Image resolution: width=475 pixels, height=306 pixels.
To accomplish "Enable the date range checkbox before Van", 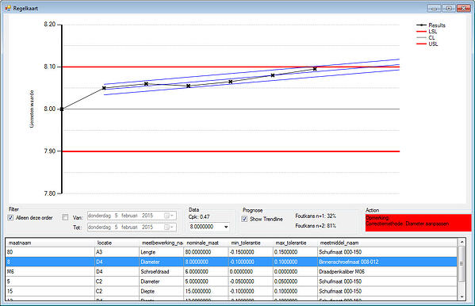I will tap(65, 217).
